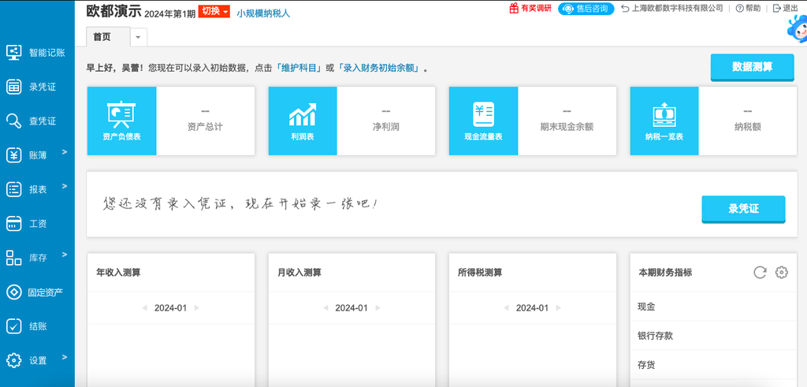Click the 帮助 question mark icon

pyautogui.click(x=739, y=8)
